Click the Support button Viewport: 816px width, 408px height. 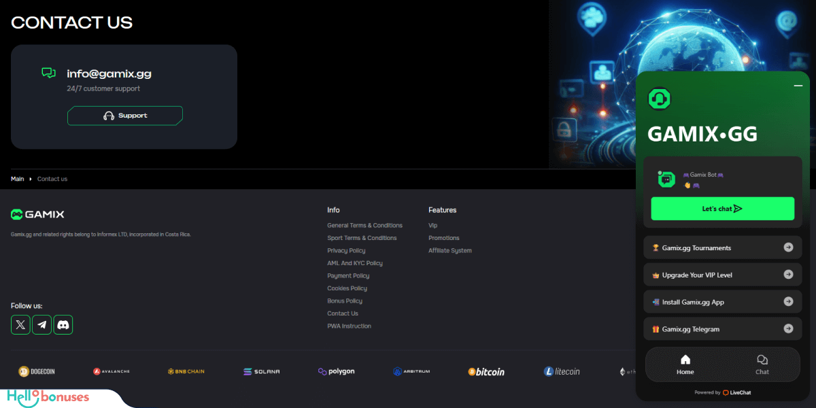[125, 116]
